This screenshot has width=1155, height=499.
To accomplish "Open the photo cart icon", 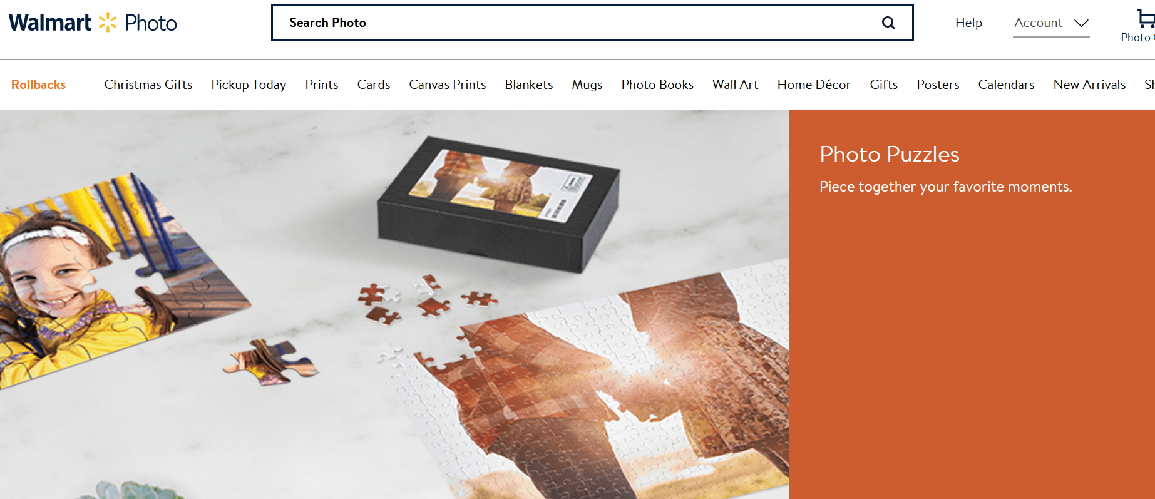I will coord(1145,19).
